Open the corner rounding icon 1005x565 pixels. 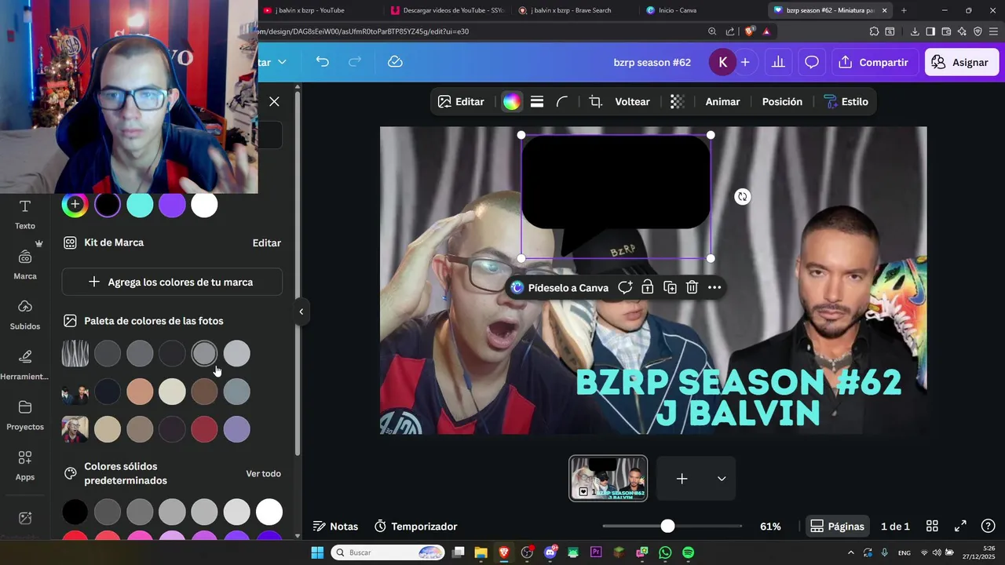(562, 101)
